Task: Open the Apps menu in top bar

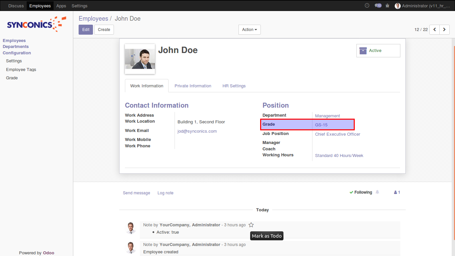Action: (x=61, y=6)
